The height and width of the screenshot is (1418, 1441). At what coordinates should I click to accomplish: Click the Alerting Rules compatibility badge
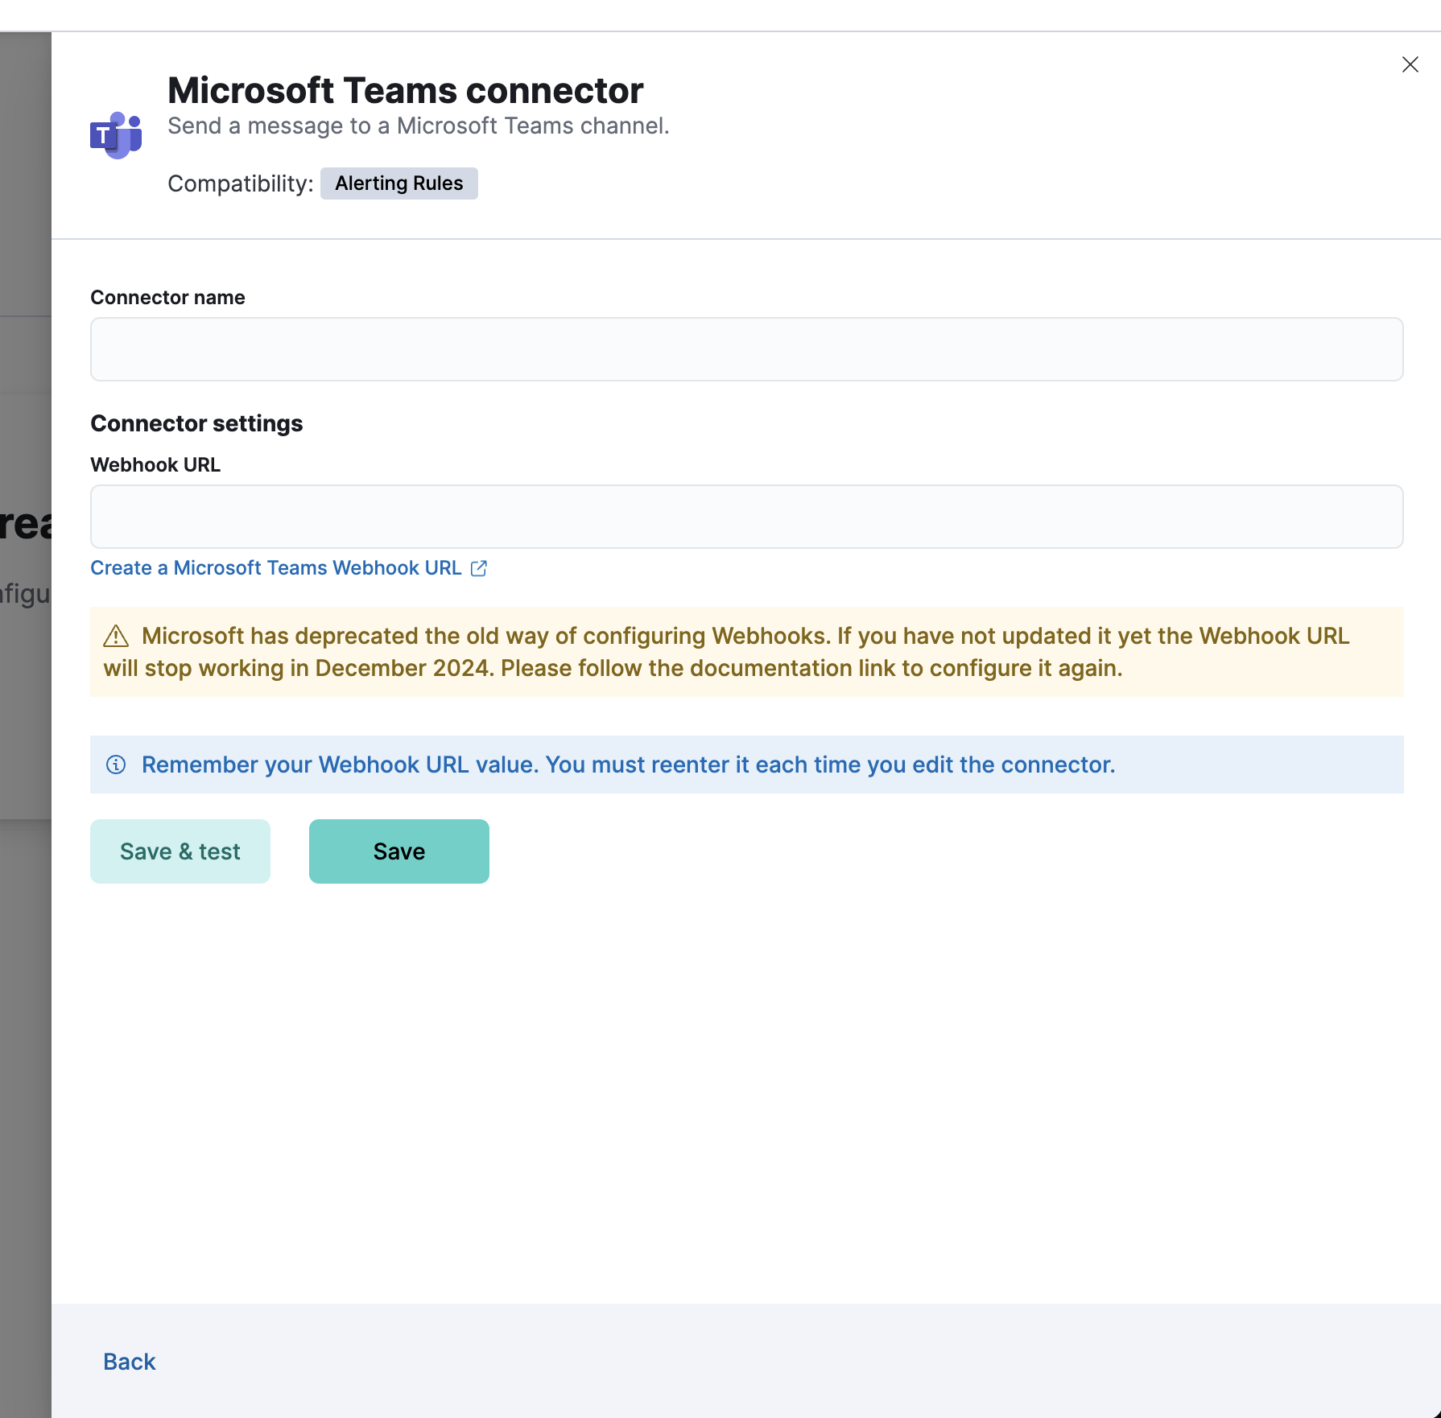point(399,183)
